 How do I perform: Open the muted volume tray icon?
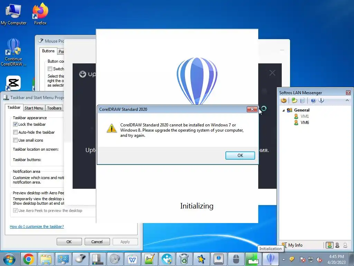[x=319, y=259]
